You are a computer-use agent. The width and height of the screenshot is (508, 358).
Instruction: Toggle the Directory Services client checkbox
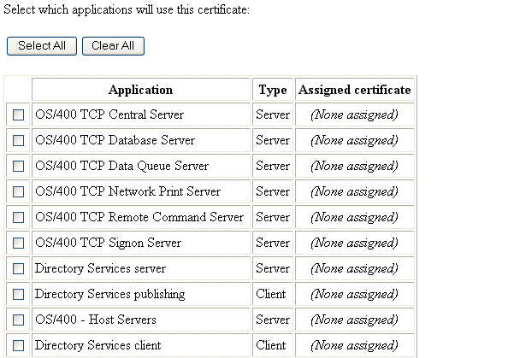click(x=18, y=345)
